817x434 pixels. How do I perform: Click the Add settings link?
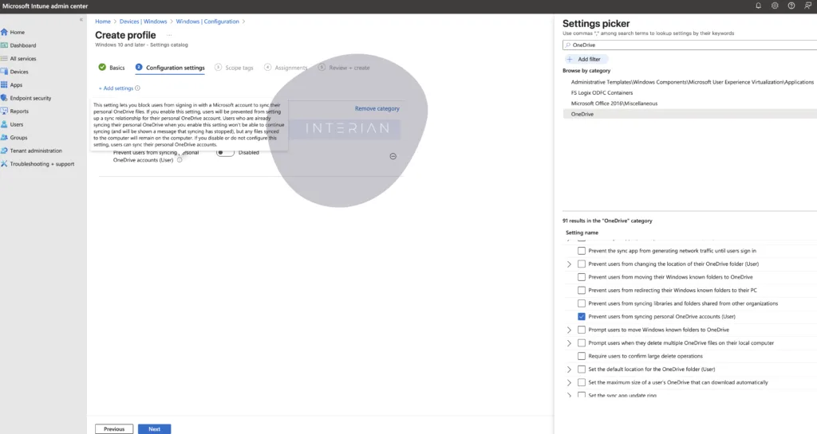pyautogui.click(x=116, y=88)
